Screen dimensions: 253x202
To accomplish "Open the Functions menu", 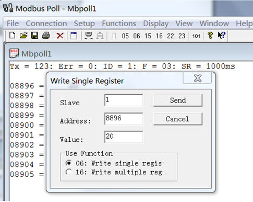I will [119, 24].
